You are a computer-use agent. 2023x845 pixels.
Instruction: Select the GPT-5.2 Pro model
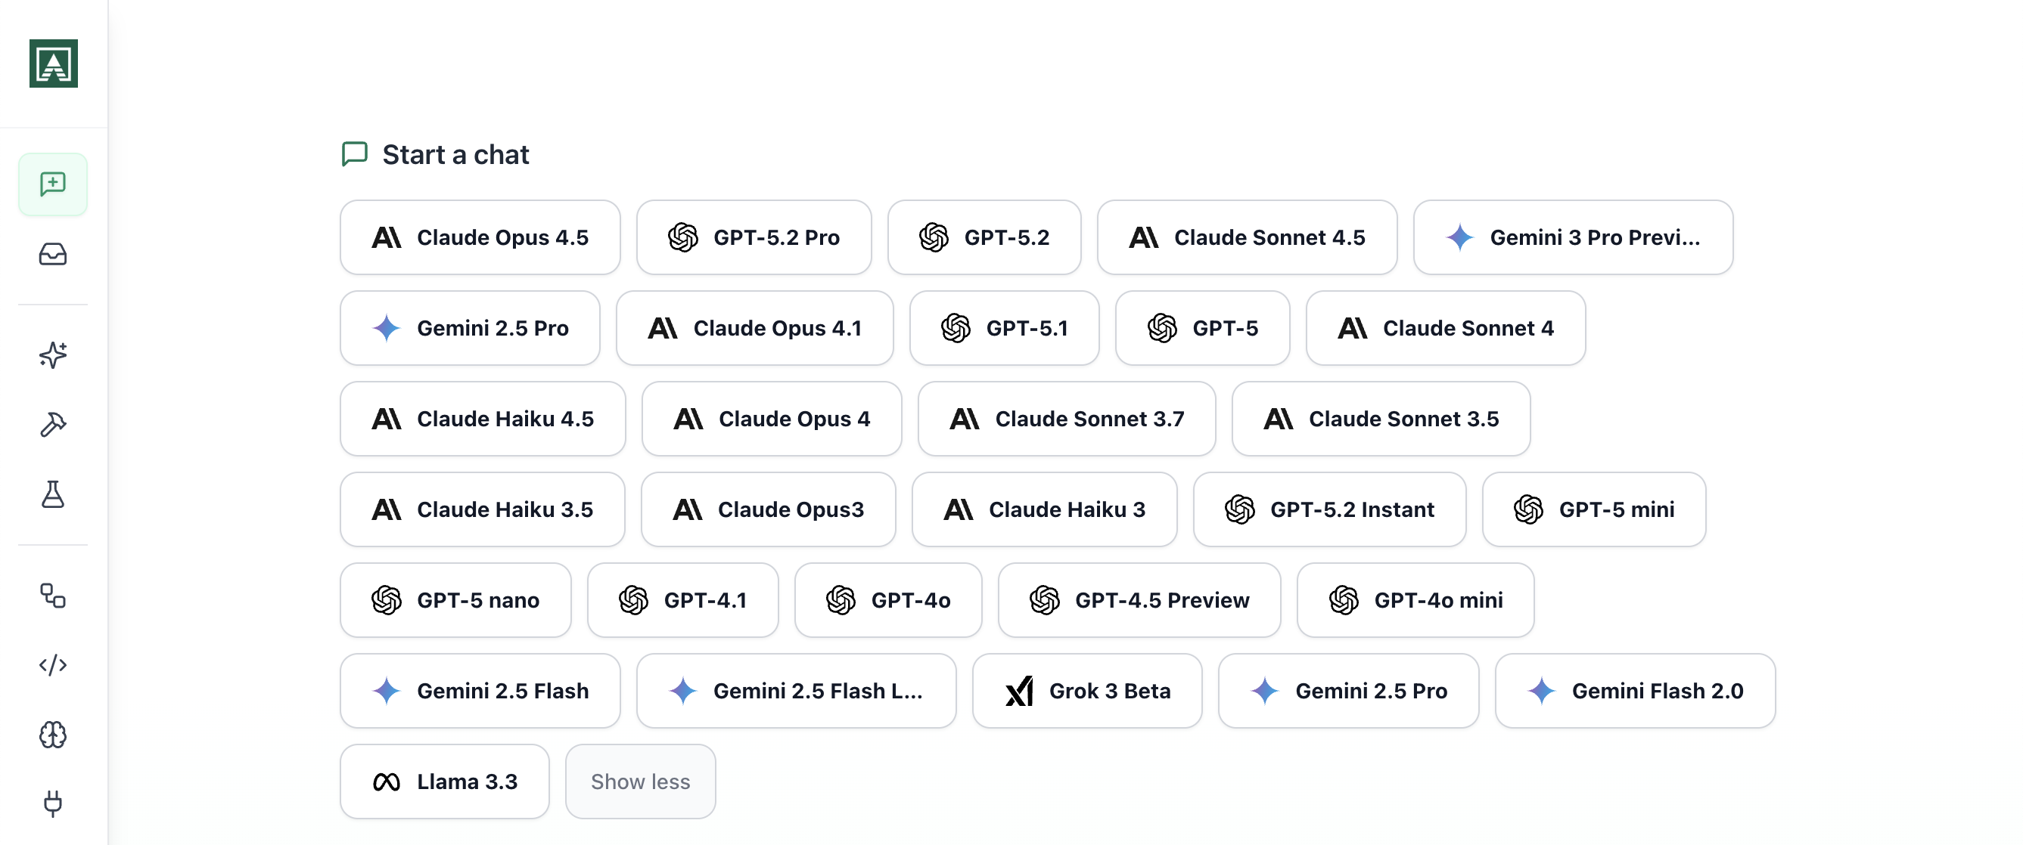point(753,238)
